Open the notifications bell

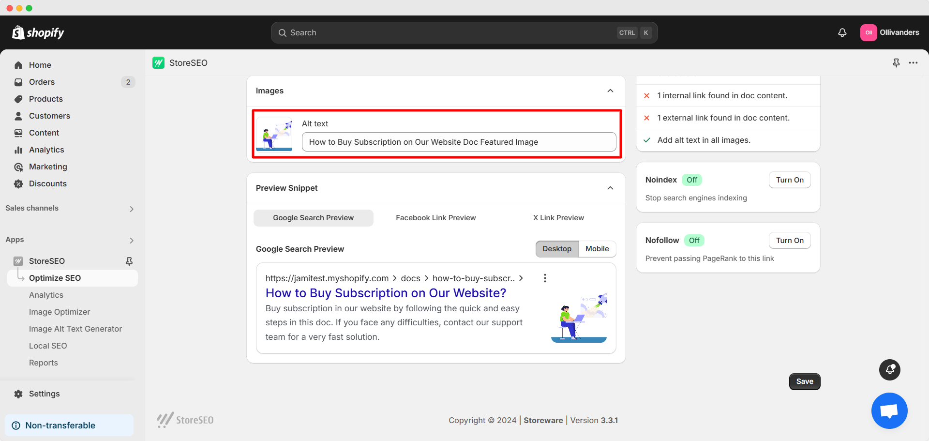842,32
